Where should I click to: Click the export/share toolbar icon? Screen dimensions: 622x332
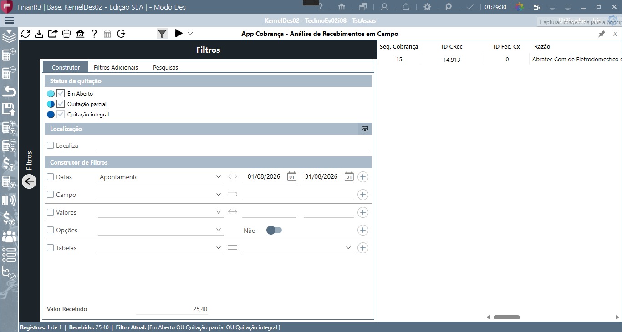(53, 34)
